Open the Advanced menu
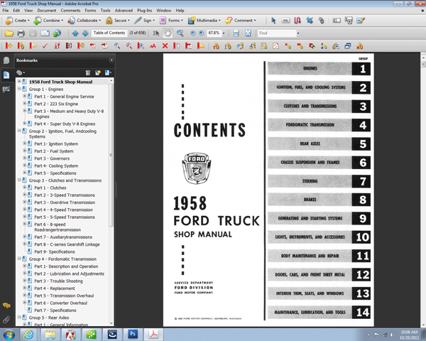This screenshot has height=341, width=426. tap(123, 11)
